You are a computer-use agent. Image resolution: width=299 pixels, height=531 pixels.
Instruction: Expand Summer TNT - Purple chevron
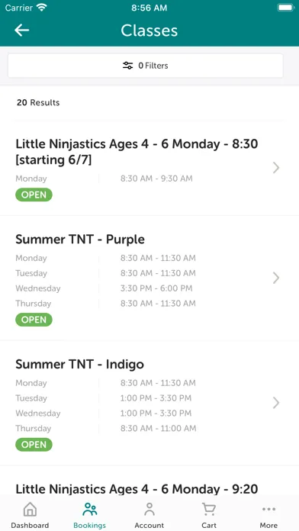(276, 278)
